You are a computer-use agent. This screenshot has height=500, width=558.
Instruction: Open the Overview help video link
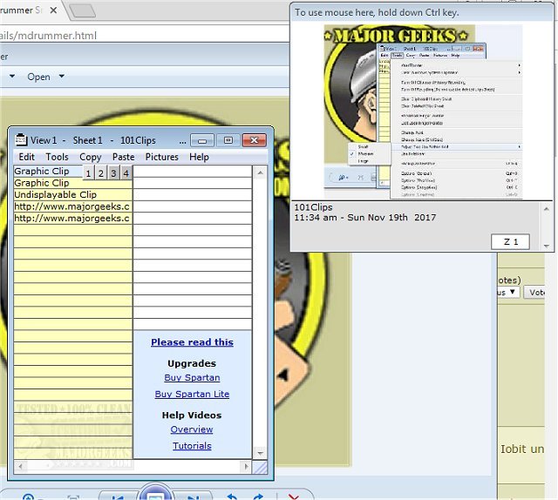point(192,429)
